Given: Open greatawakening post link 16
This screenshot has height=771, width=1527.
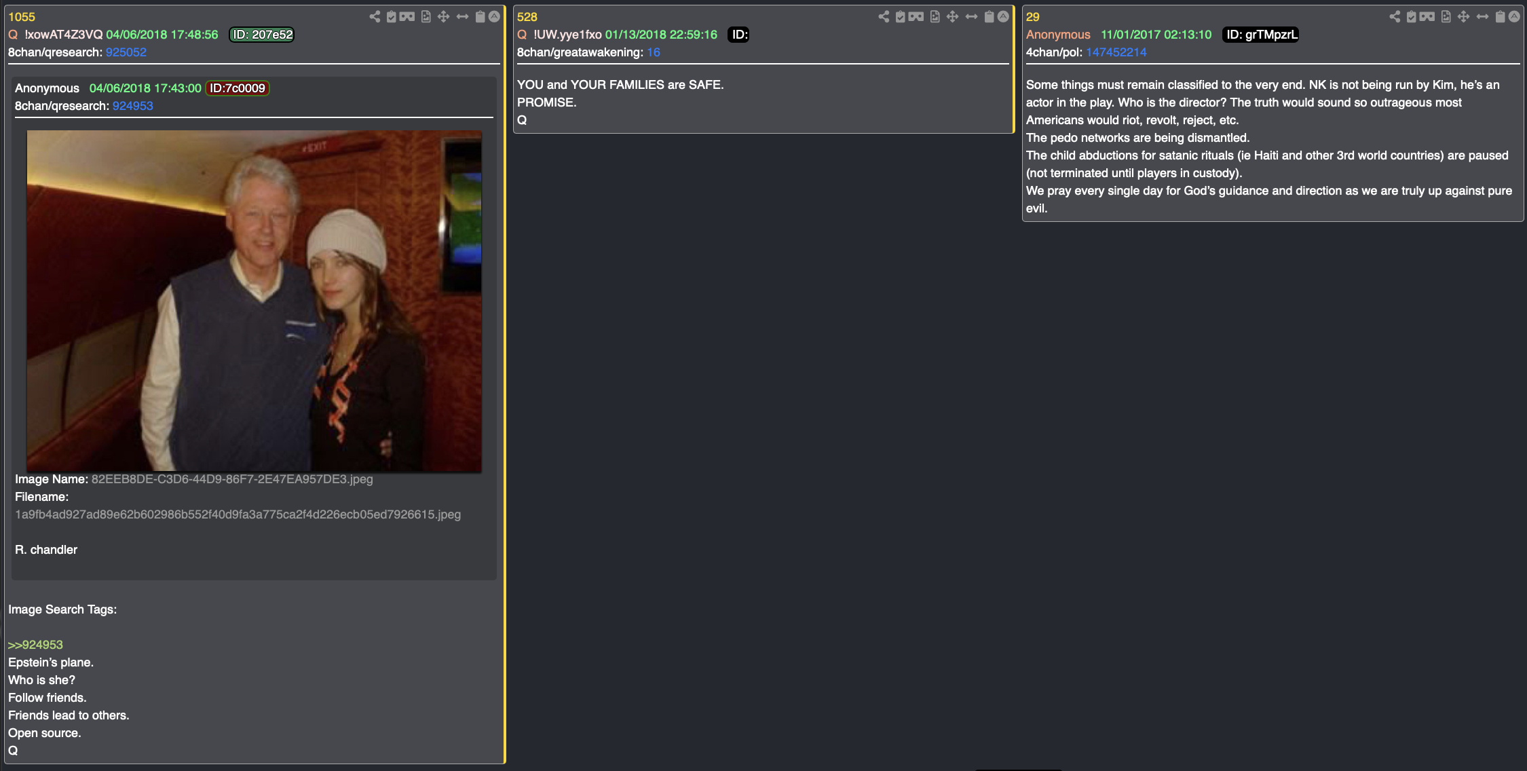Looking at the screenshot, I should [653, 52].
